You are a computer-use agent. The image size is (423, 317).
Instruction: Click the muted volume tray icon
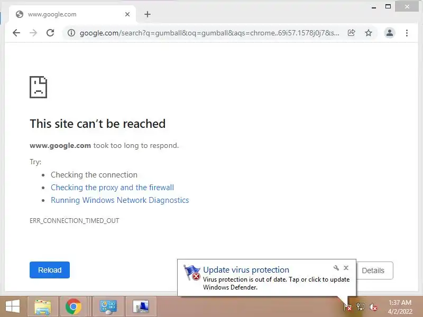(x=373, y=307)
